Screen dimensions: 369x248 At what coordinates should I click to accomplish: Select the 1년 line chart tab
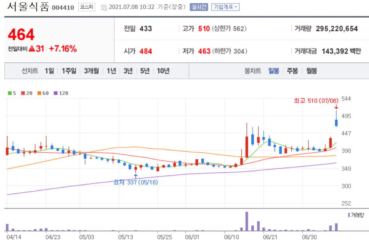coord(112,71)
